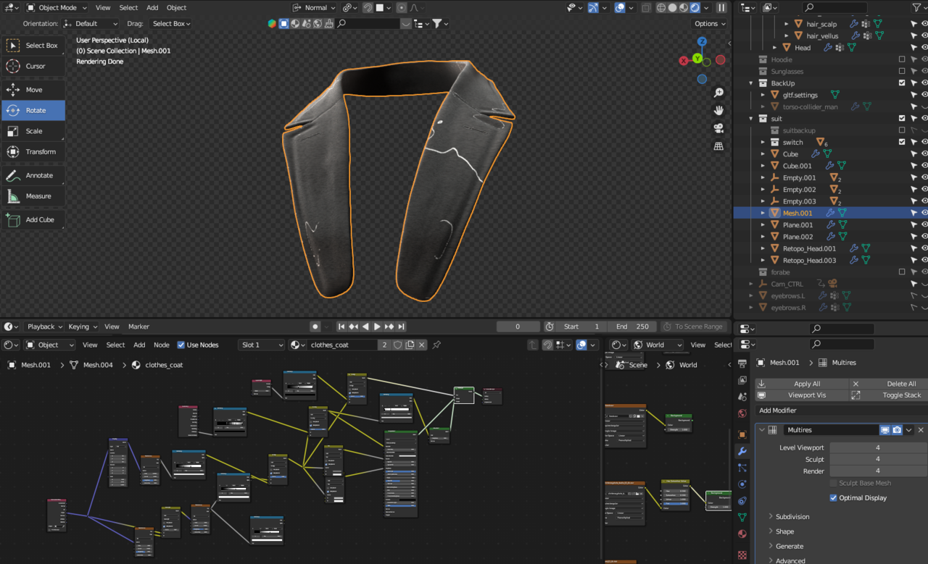928x564 pixels.
Task: Select the Annotate tool
Action: click(34, 175)
